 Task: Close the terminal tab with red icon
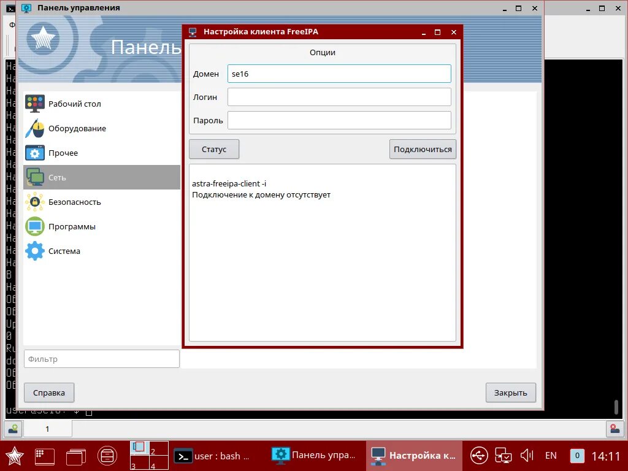[615, 429]
